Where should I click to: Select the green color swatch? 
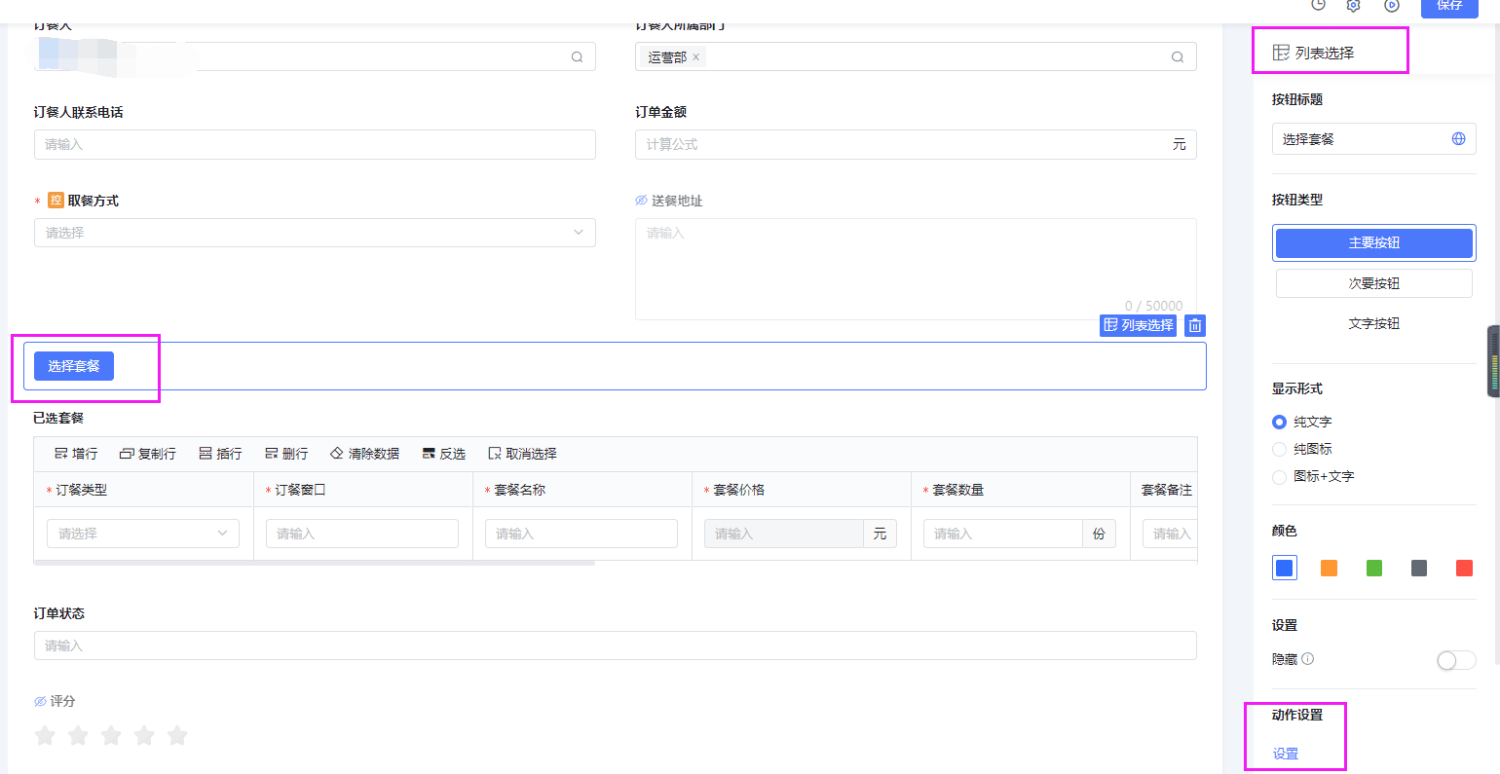click(x=1374, y=568)
